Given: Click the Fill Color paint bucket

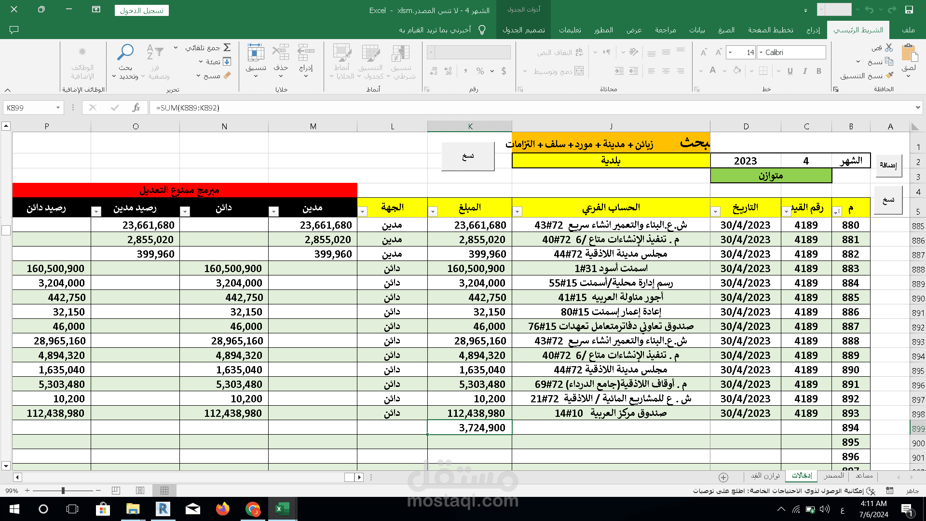Looking at the screenshot, I should 737,71.
